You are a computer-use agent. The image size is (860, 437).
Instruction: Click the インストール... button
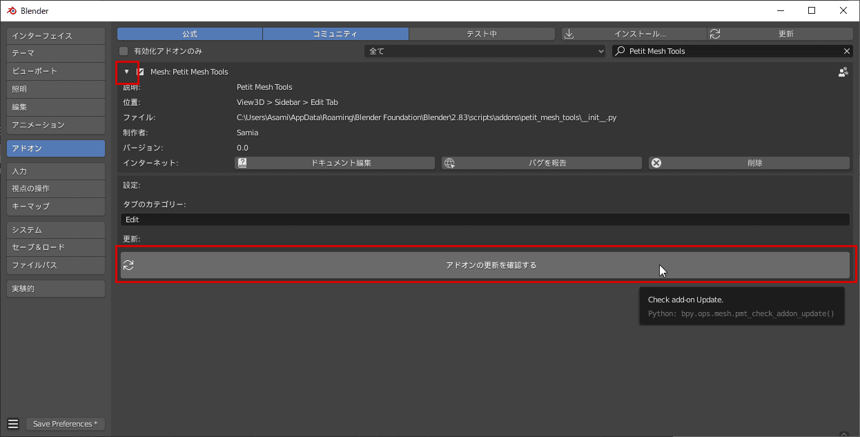[x=634, y=34]
